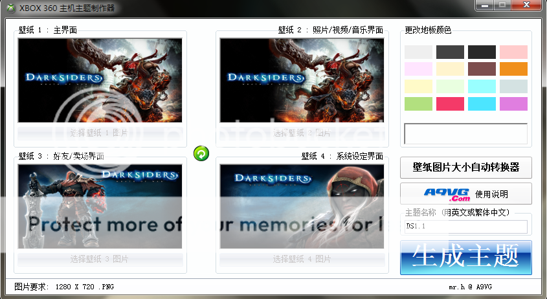Click the Xbox icon in title bar
The width and height of the screenshot is (547, 299).
tap(8, 7)
